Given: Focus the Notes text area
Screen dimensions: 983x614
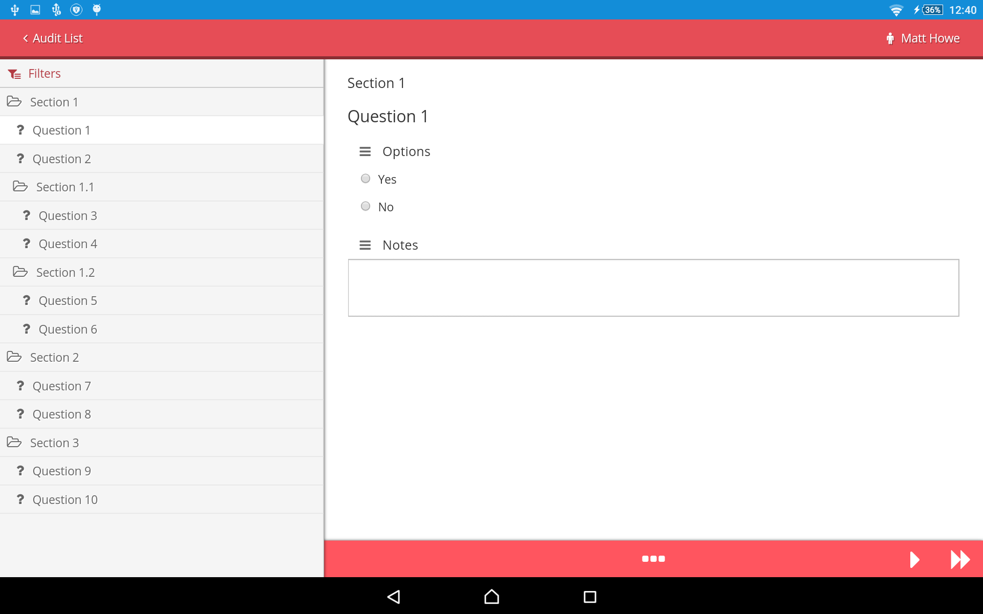Looking at the screenshot, I should (653, 288).
